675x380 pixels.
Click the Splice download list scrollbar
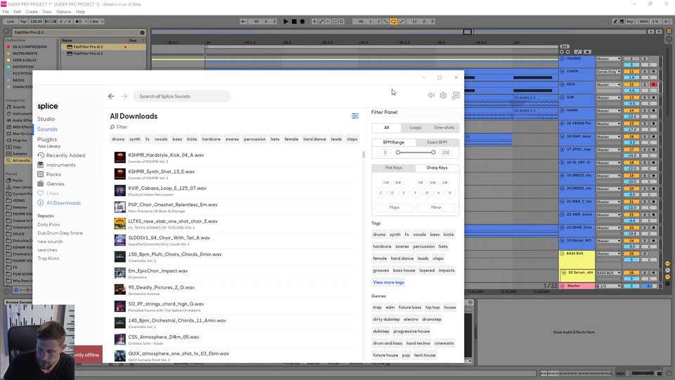[364, 154]
